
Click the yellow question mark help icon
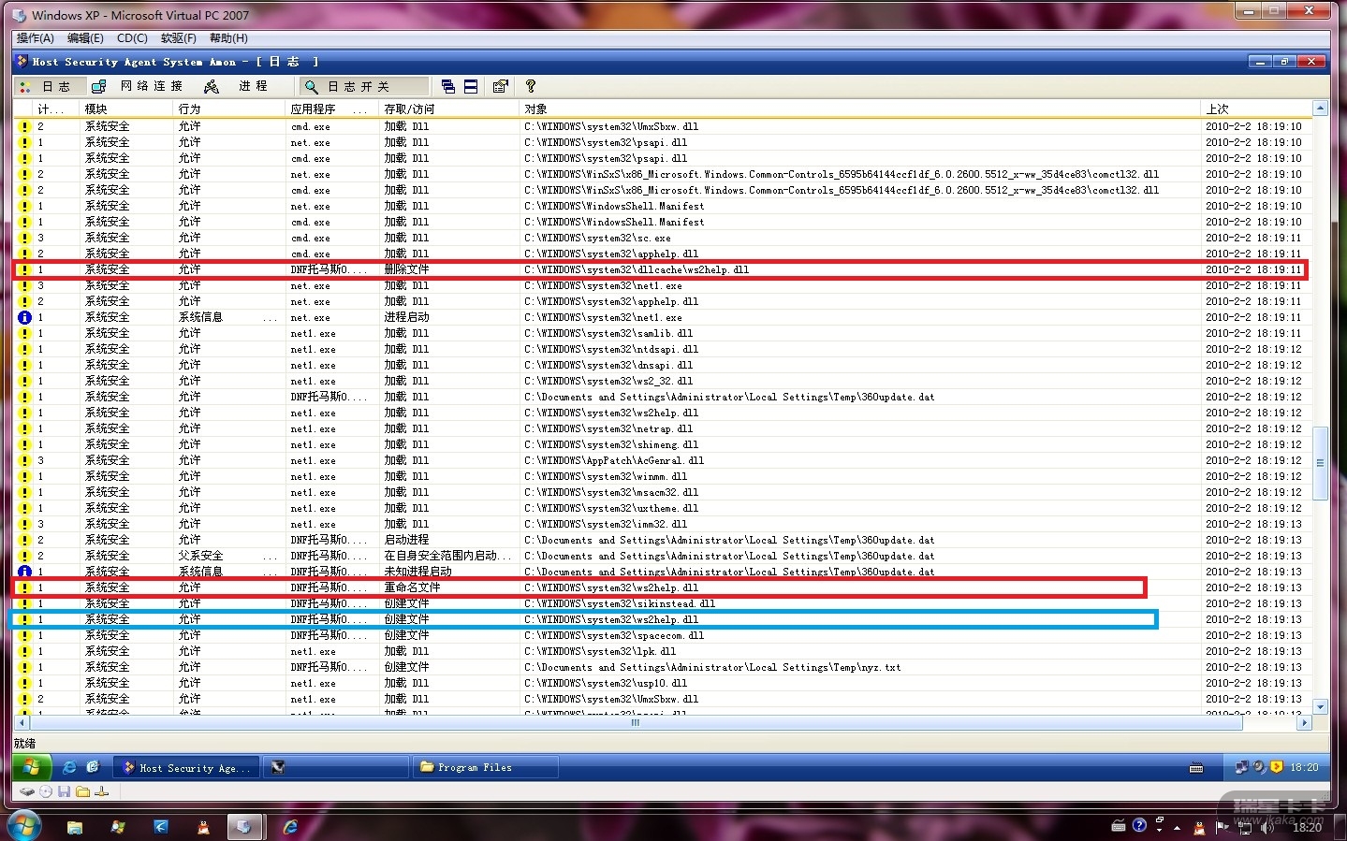(531, 86)
